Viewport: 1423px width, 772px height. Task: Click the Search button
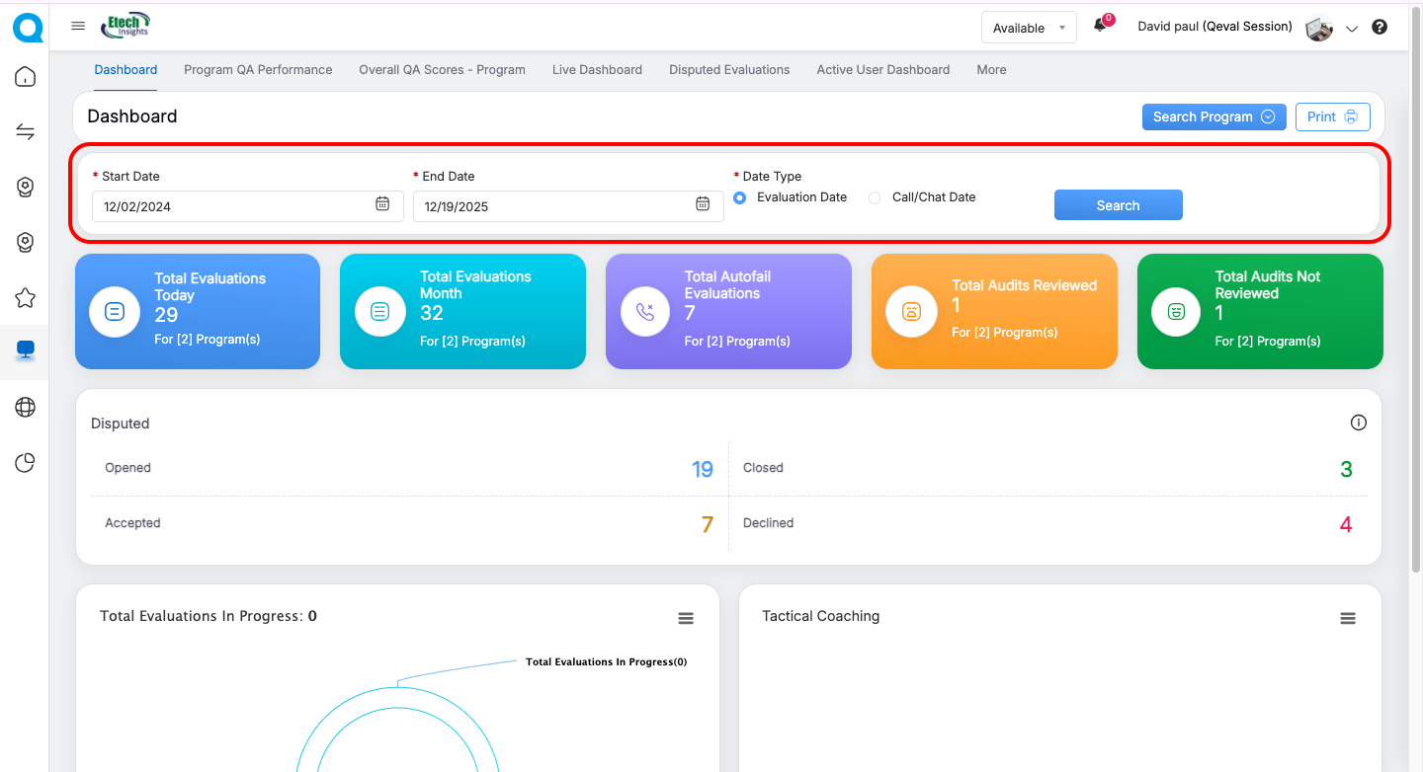(x=1118, y=205)
